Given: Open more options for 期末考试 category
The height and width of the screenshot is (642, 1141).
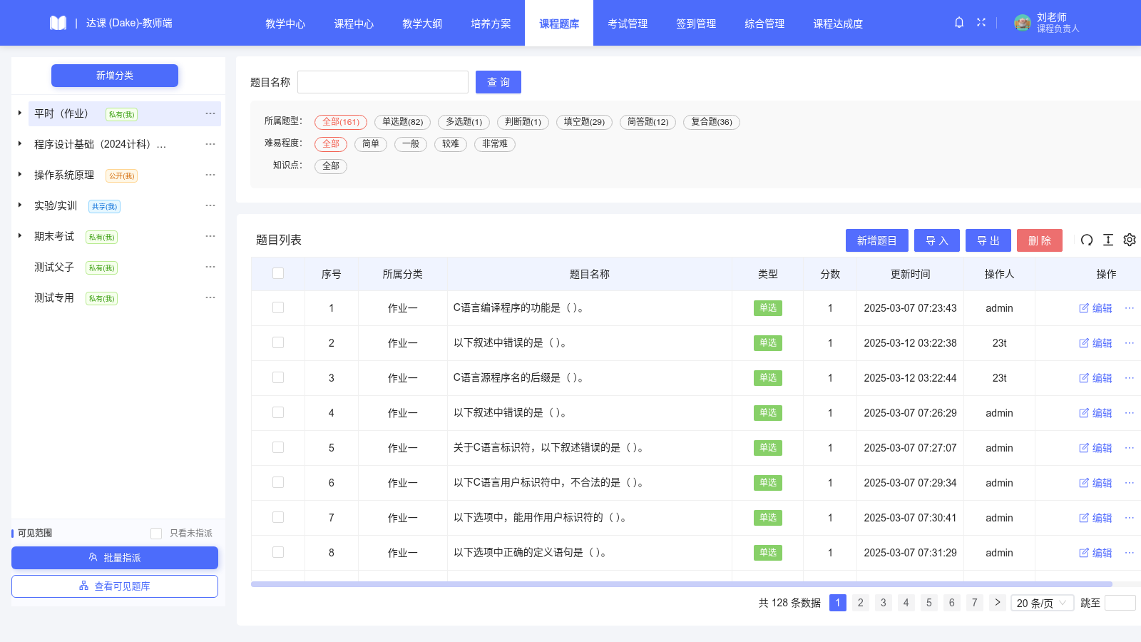Looking at the screenshot, I should tap(210, 236).
